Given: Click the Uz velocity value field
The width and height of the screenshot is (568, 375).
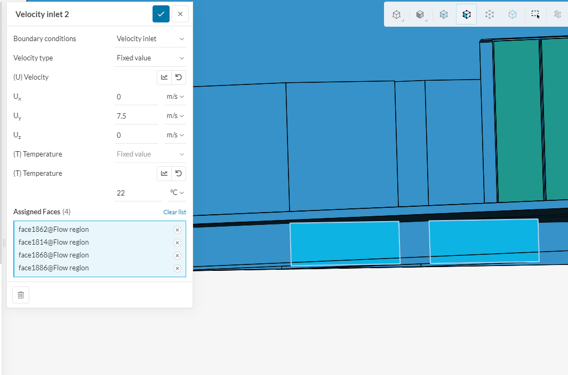Looking at the screenshot, I should 136,135.
